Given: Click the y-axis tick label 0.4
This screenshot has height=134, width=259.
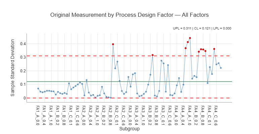Looking at the screenshot, I should pos(23,44).
